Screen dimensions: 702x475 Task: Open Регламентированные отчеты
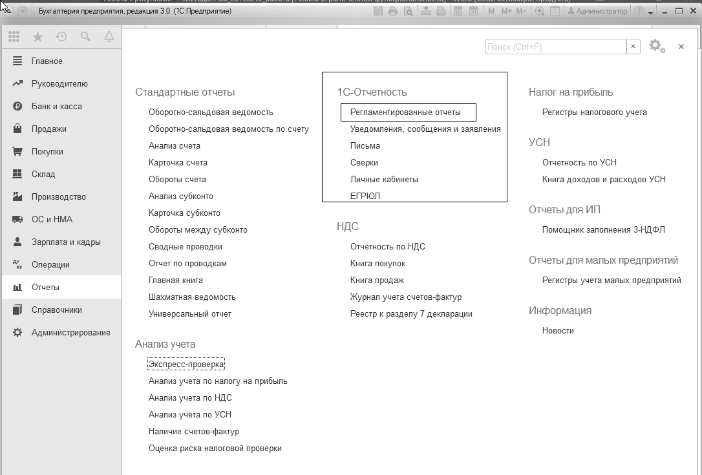[x=405, y=112]
